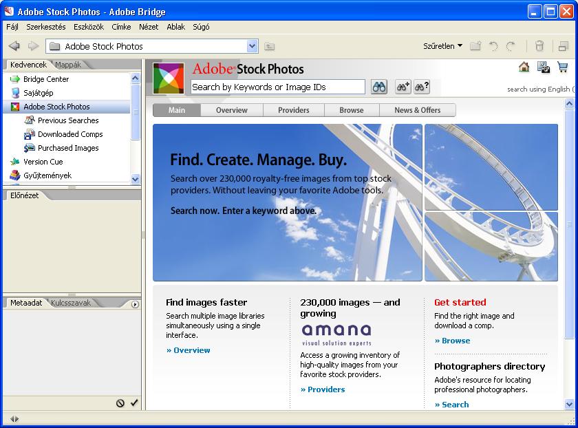Open the News & Offers tab

(418, 110)
